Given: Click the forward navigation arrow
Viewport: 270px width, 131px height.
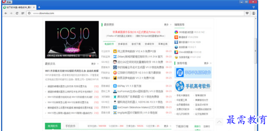Looking at the screenshot, I should (x=11, y=13).
